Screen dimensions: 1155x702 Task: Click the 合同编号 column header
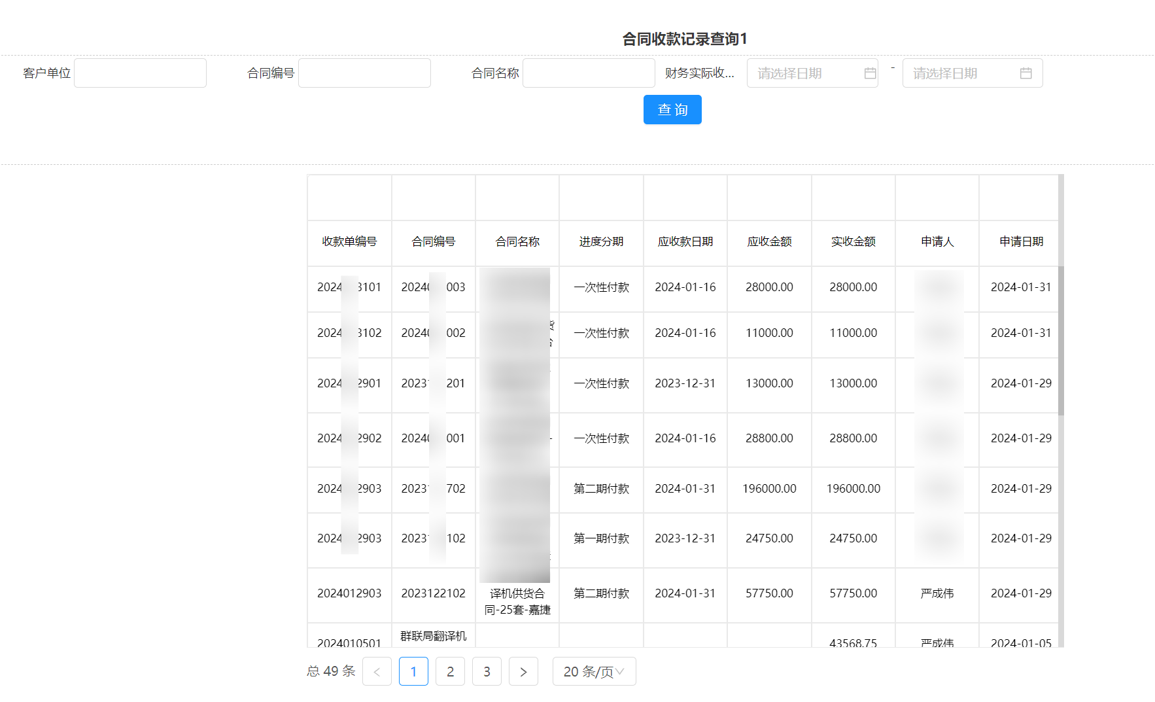433,242
